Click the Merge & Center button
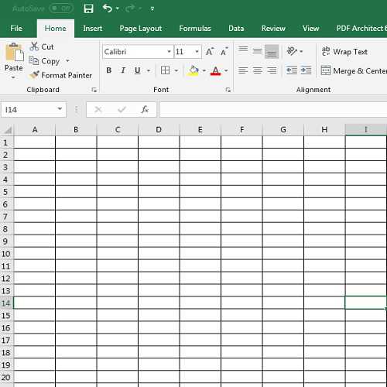Screen dimensions: 387x387 point(354,70)
